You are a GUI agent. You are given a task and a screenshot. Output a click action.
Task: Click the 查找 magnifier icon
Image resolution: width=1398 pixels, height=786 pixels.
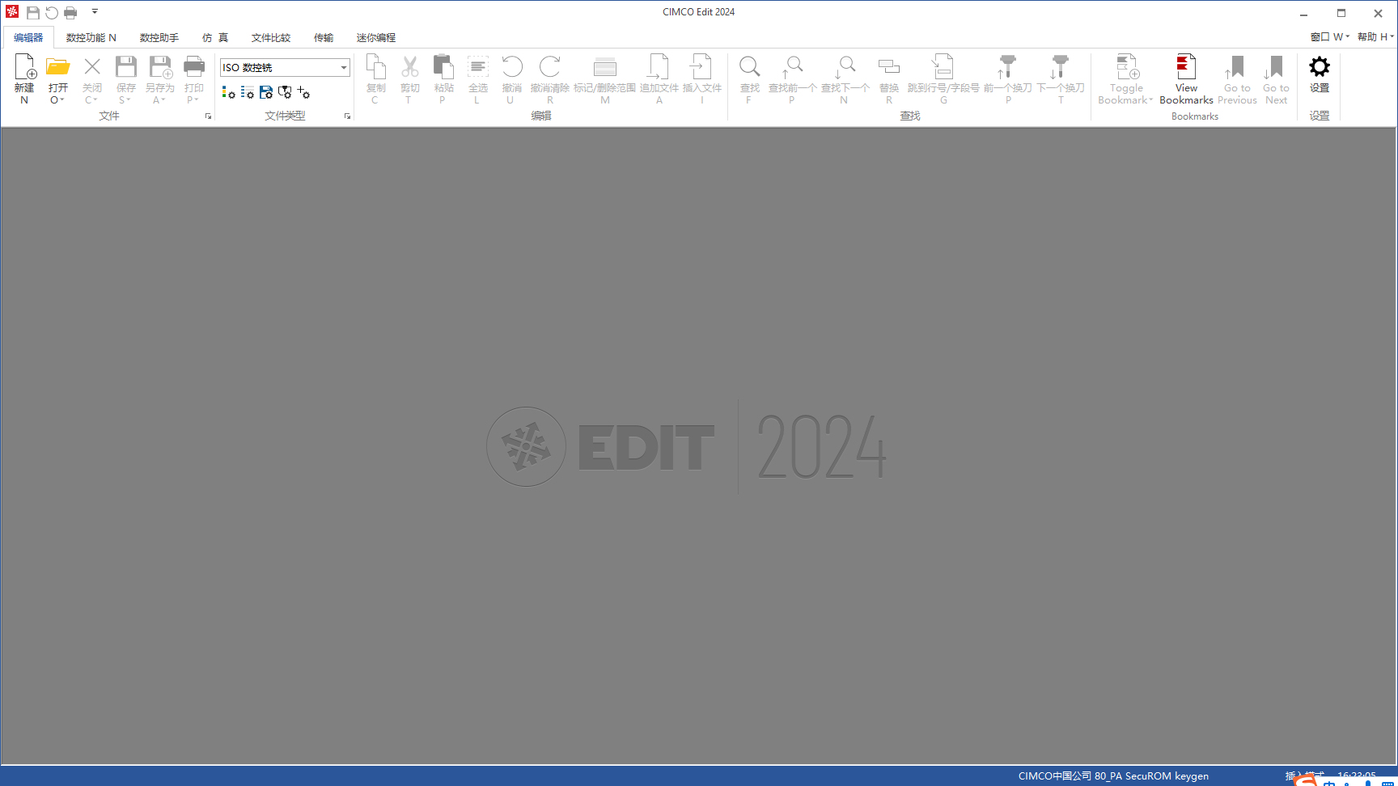pos(750,67)
